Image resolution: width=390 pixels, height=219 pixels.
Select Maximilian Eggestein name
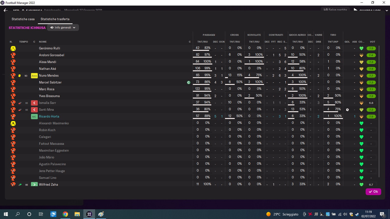(x=54, y=151)
